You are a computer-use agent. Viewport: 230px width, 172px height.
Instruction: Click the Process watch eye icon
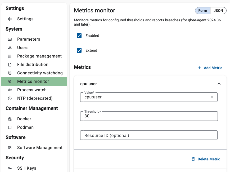[10, 90]
